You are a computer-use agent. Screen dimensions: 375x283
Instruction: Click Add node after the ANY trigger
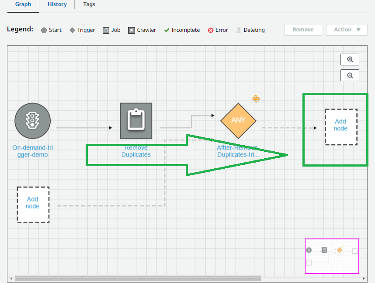click(x=341, y=127)
